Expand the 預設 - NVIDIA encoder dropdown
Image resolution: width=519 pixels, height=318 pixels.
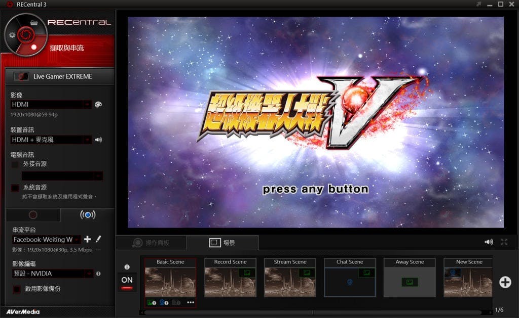pos(89,274)
